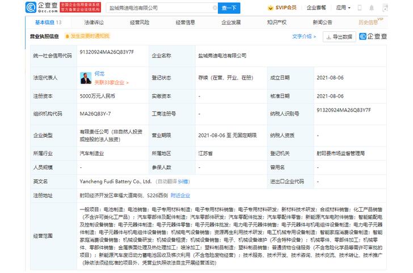
Task: Click industry value 汽车制造业
Action: click(92, 153)
